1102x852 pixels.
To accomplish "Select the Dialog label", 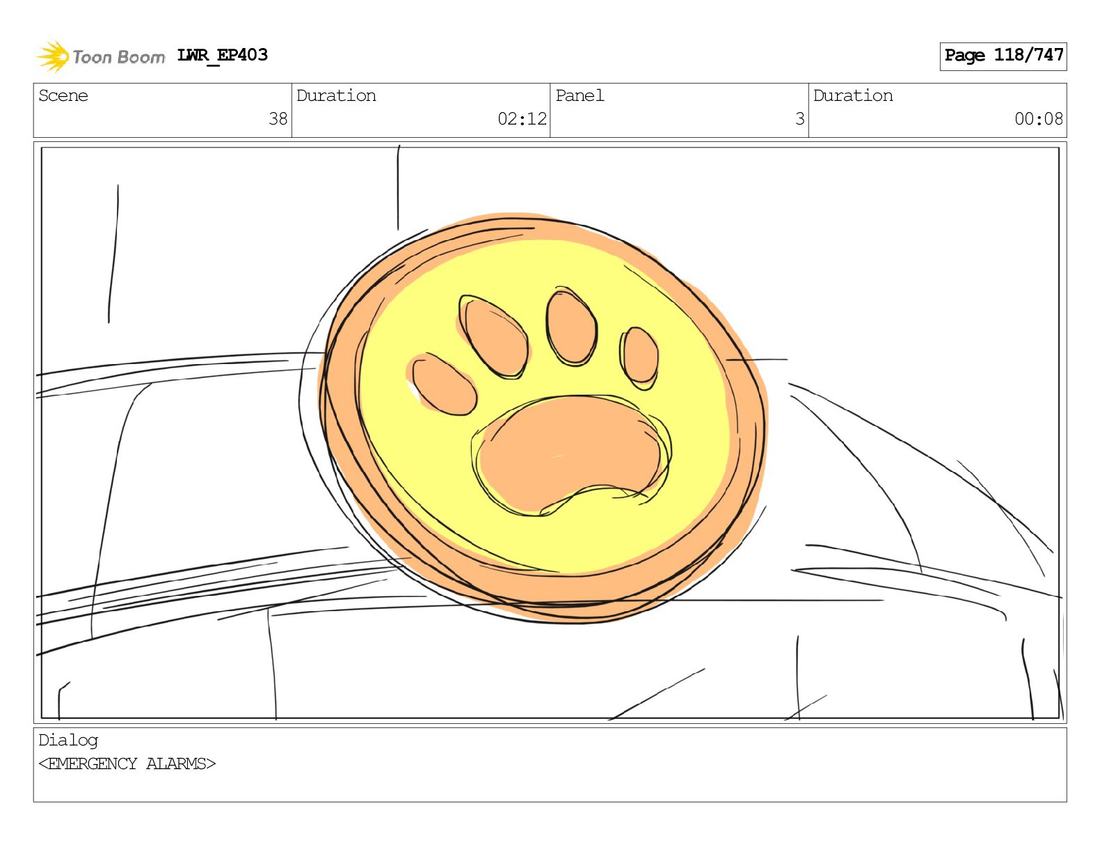I will [68, 740].
